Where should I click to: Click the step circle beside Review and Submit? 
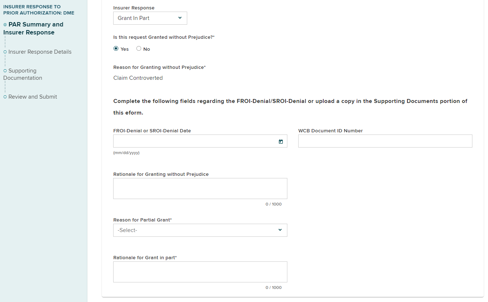[x=5, y=97]
